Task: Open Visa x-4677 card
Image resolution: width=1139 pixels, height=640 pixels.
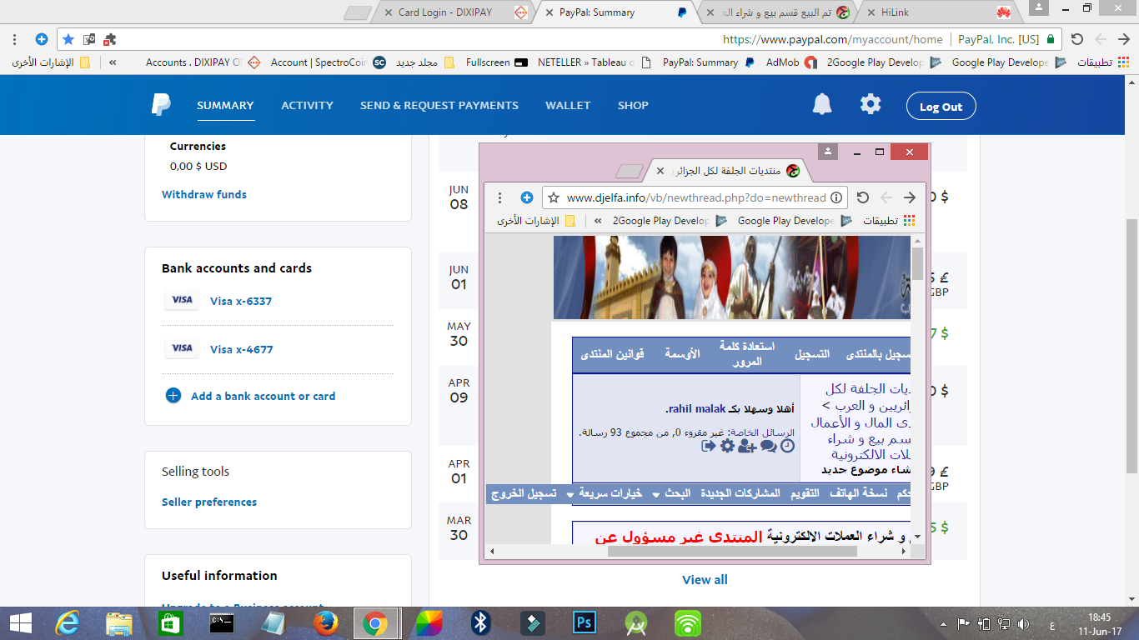Action: (x=241, y=349)
